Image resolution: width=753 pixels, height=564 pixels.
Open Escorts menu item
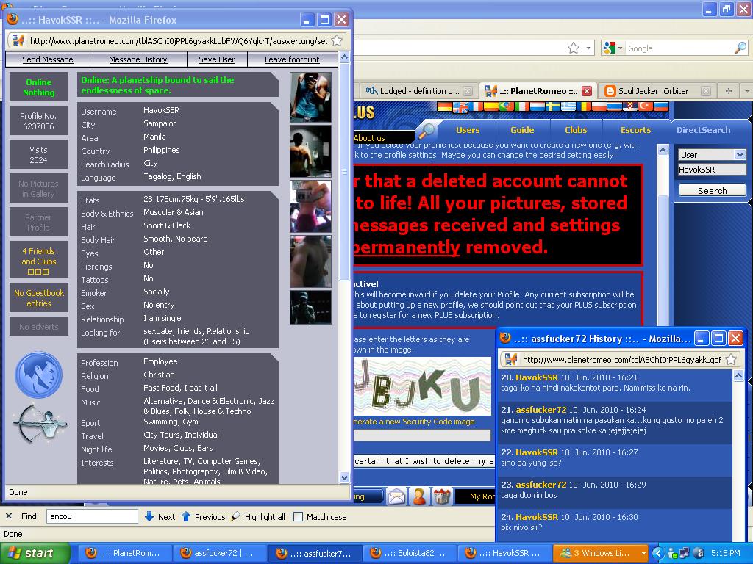pos(636,129)
